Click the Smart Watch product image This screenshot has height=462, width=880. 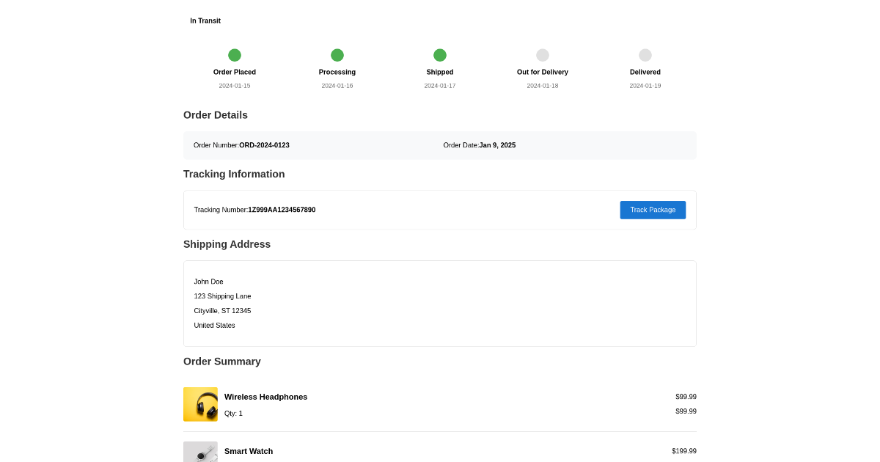[200, 452]
